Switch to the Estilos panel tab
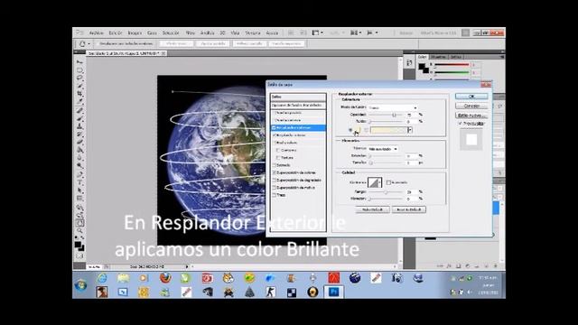 (455, 57)
